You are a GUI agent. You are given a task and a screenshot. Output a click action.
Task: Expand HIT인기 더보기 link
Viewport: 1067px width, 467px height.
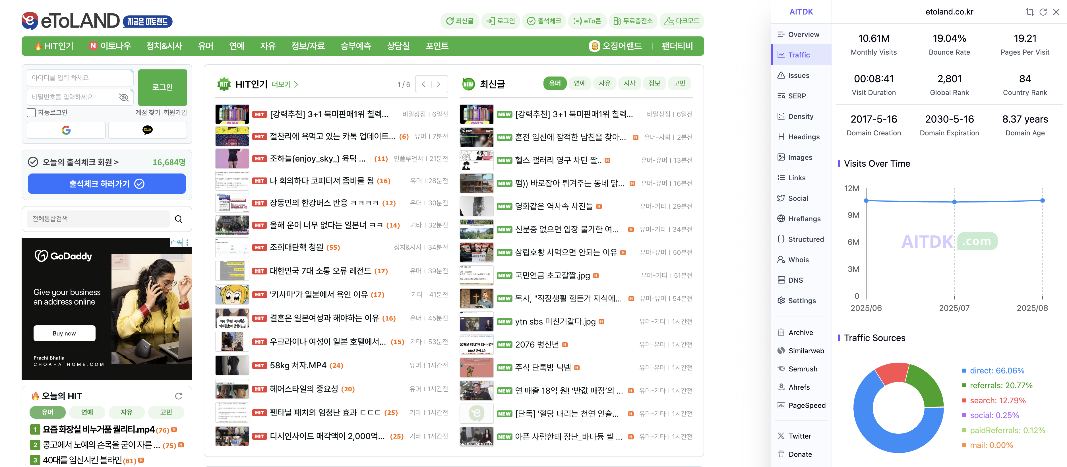[285, 84]
